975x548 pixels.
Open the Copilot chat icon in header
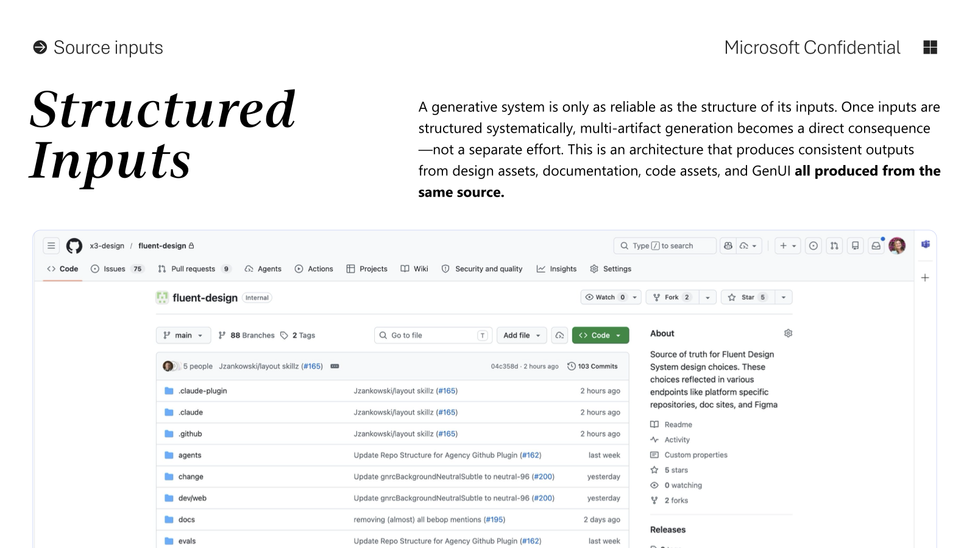pos(728,246)
